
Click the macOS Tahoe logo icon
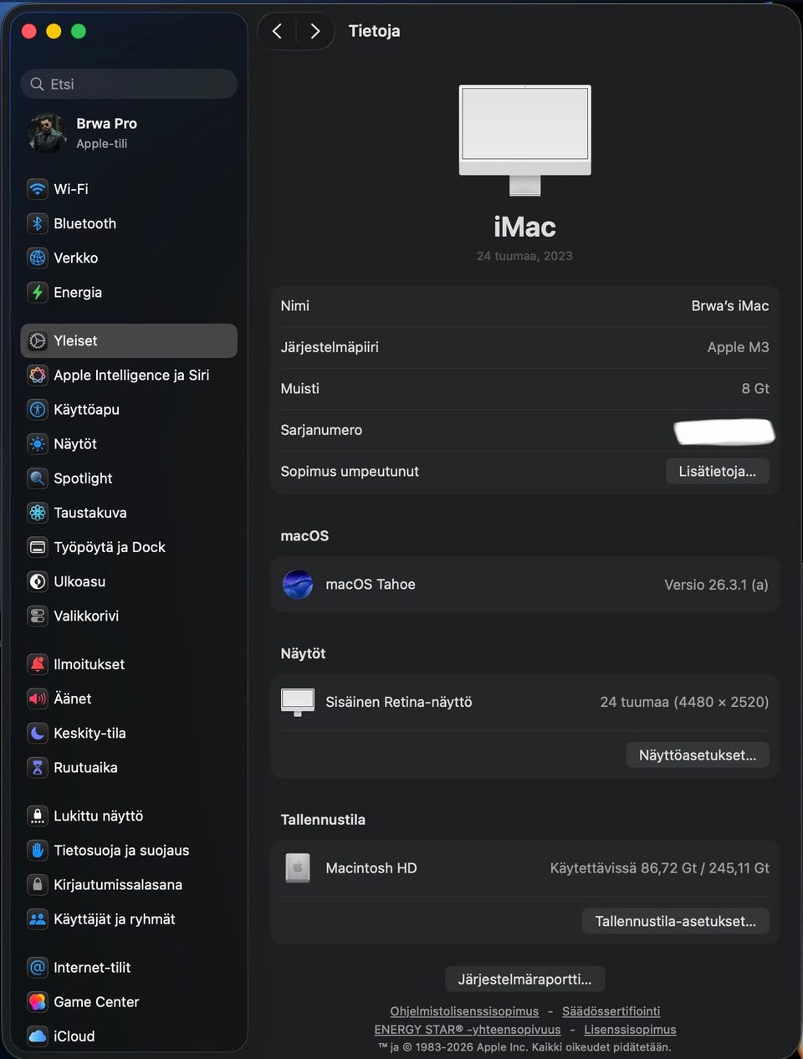[x=298, y=584]
